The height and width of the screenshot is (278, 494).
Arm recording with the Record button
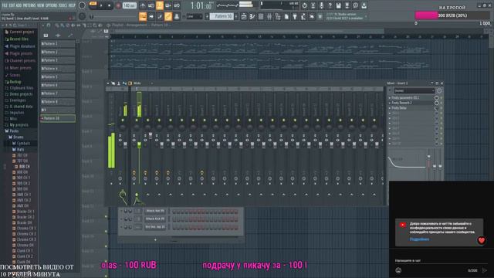(118, 5)
